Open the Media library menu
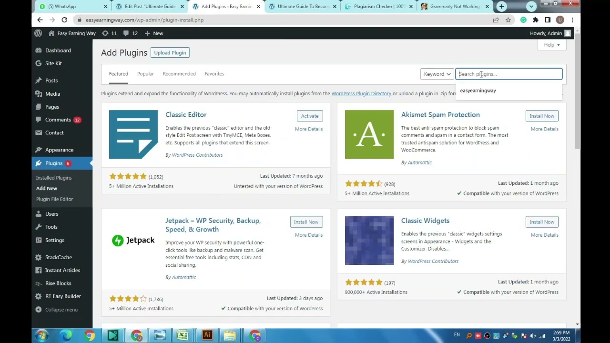This screenshot has height=343, width=610. pos(52,94)
